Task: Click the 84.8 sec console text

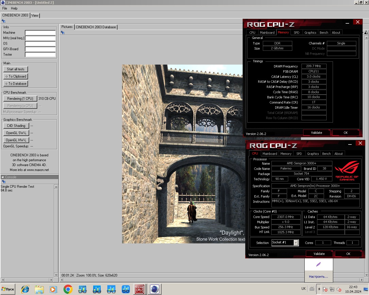Action: 7,190
